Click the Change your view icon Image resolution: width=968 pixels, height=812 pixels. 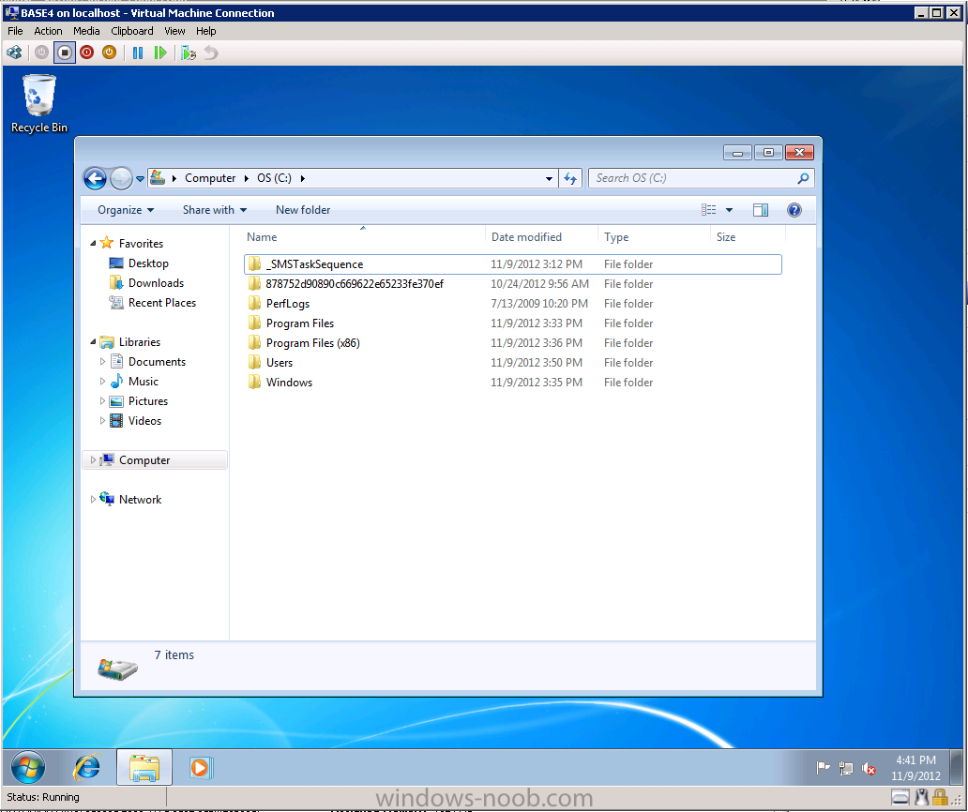709,210
